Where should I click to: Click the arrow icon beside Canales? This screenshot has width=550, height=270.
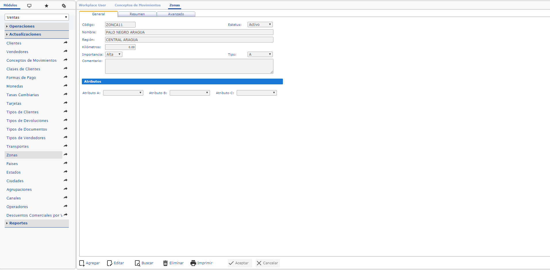click(x=65, y=197)
